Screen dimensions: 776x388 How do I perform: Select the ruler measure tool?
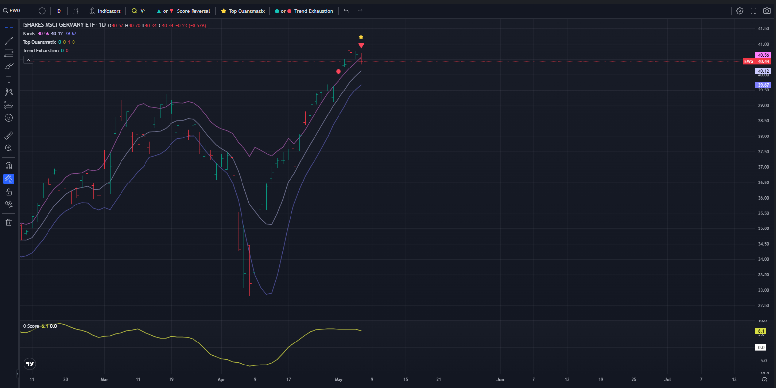(9, 136)
